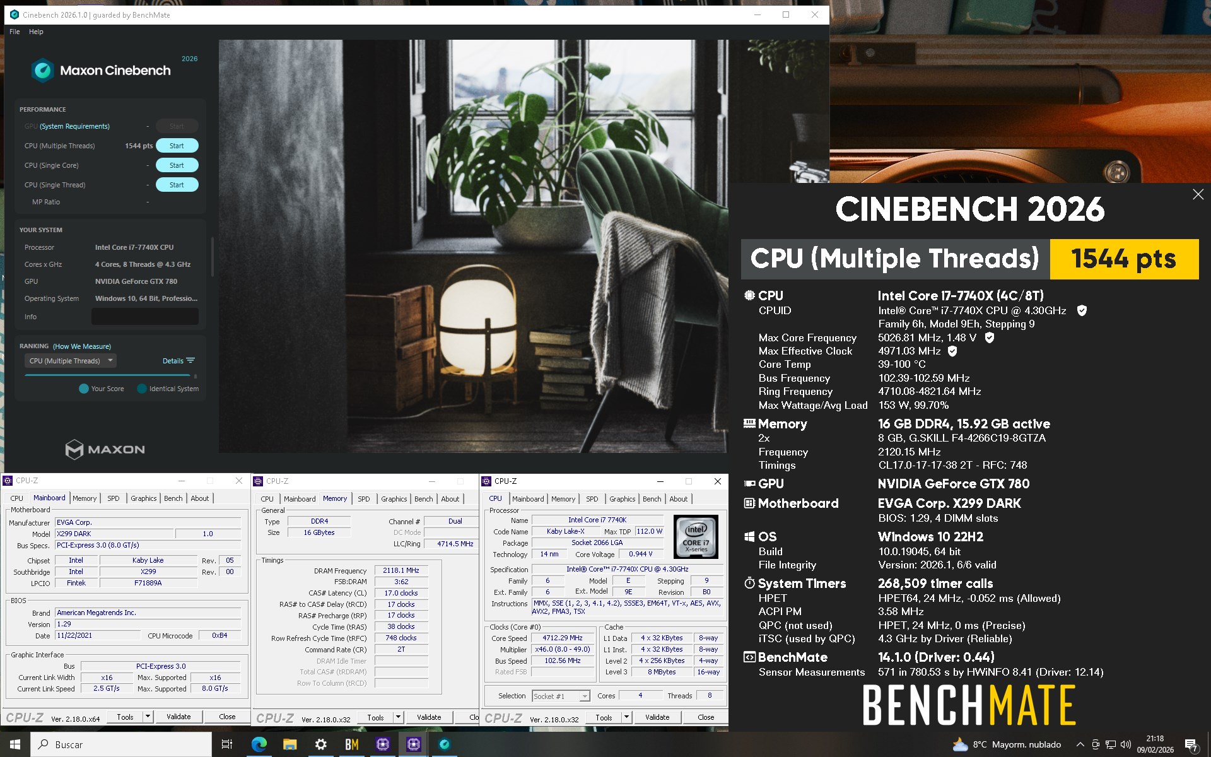Viewport: 1211px width, 757px height.
Task: Open BenchMate from the taskbar
Action: (351, 744)
